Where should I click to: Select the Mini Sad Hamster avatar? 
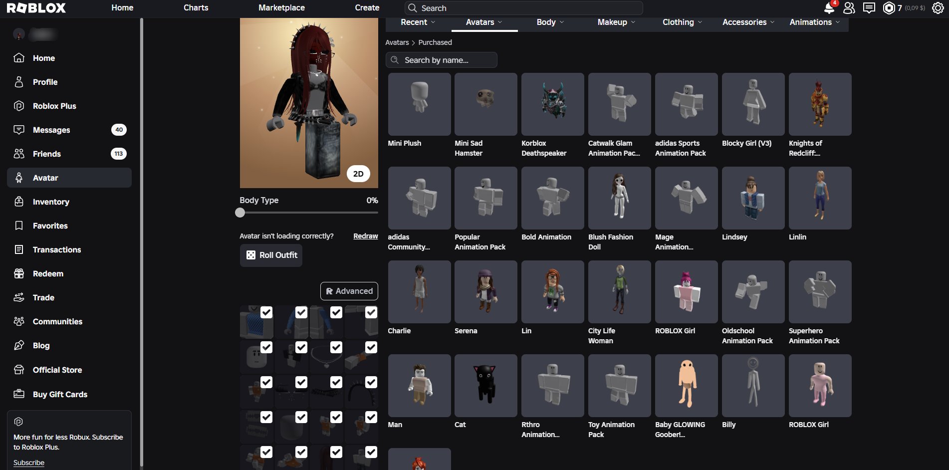pos(486,104)
